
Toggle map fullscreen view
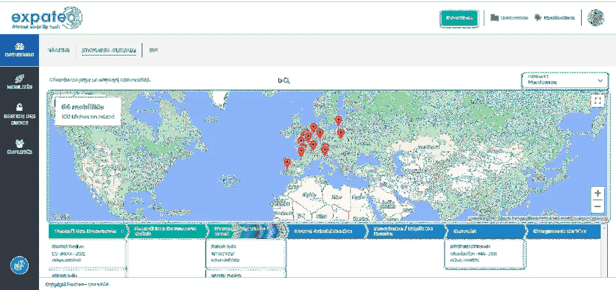597,101
